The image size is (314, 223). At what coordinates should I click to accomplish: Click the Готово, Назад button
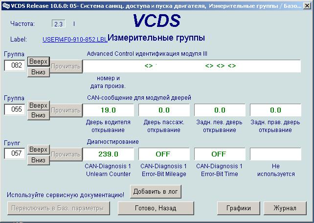tap(156, 208)
